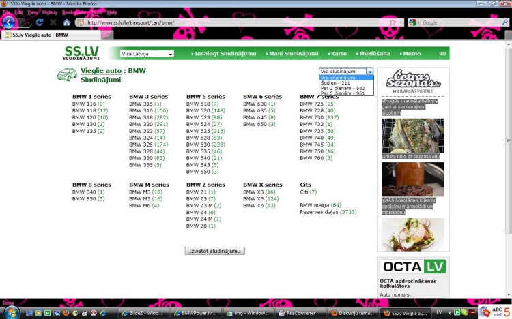Open the BMW 730 (137) listing link
512x319 pixels.
pos(319,117)
